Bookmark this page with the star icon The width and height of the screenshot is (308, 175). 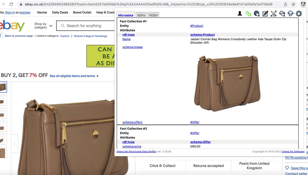pyautogui.click(x=293, y=4)
